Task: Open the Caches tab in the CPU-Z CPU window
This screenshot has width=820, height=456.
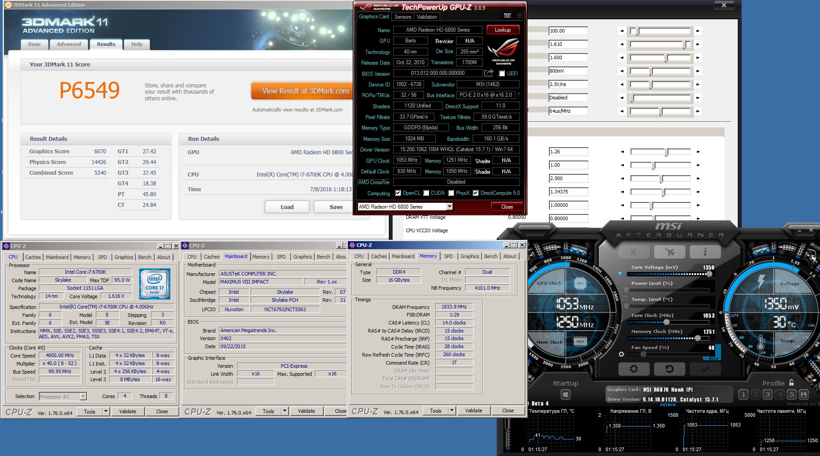Action: tap(33, 257)
